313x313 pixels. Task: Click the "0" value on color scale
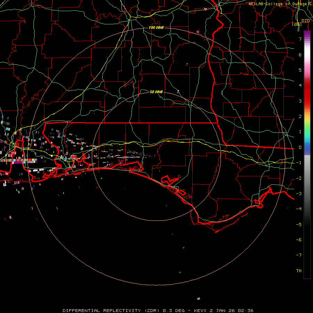(x=300, y=147)
